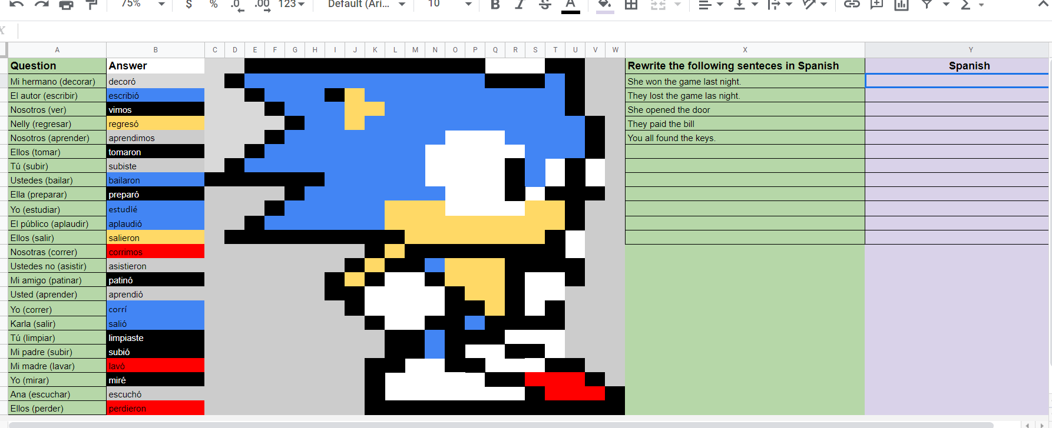Screen dimensions: 1052x428
Task: Select the Paint format tool
Action: [x=91, y=4]
